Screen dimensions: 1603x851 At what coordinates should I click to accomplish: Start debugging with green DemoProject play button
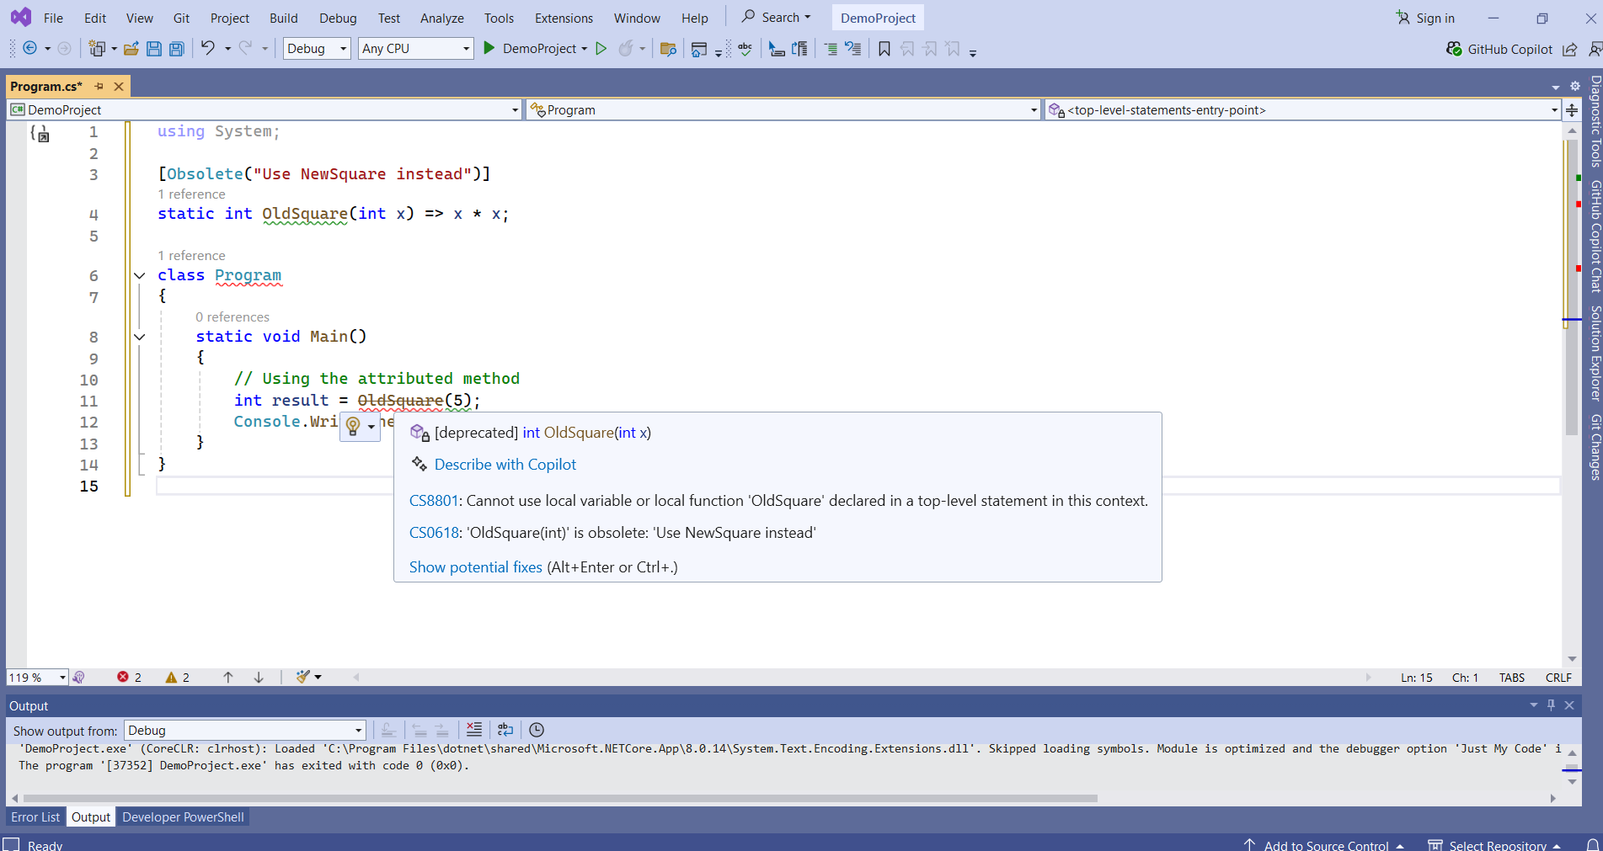[489, 49]
